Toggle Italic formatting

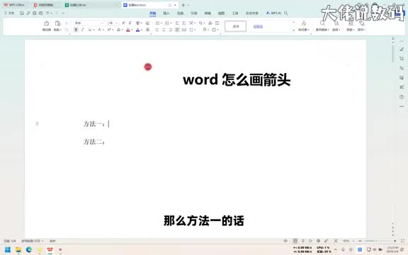83,30
